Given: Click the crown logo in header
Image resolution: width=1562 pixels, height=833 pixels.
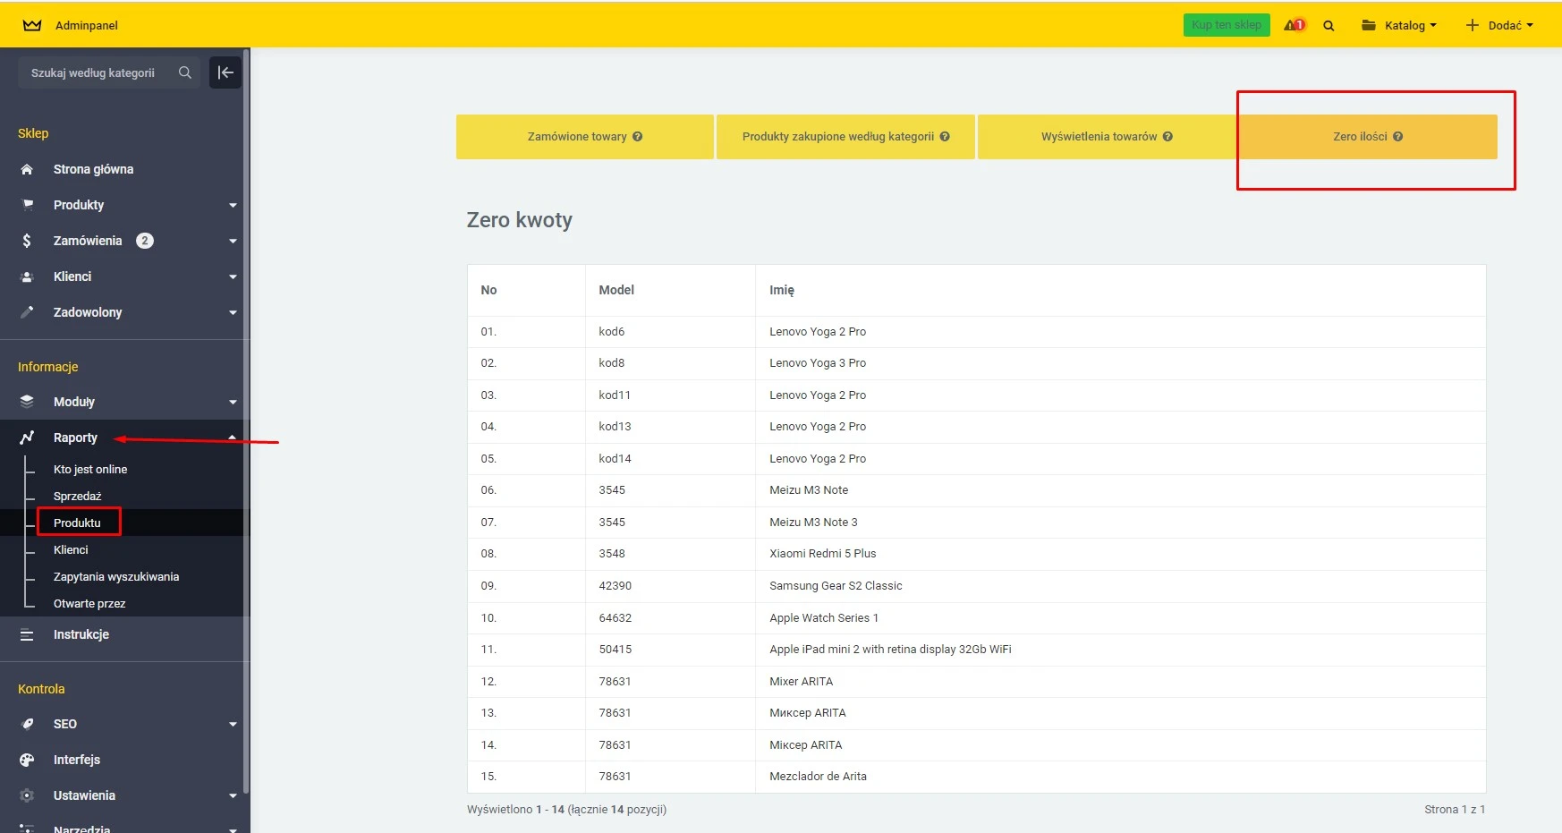Looking at the screenshot, I should (32, 25).
